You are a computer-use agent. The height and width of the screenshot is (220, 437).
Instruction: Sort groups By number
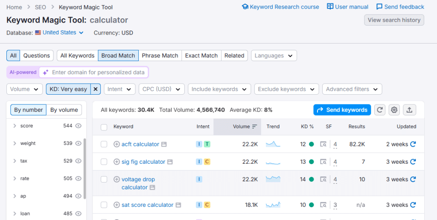coord(29,110)
